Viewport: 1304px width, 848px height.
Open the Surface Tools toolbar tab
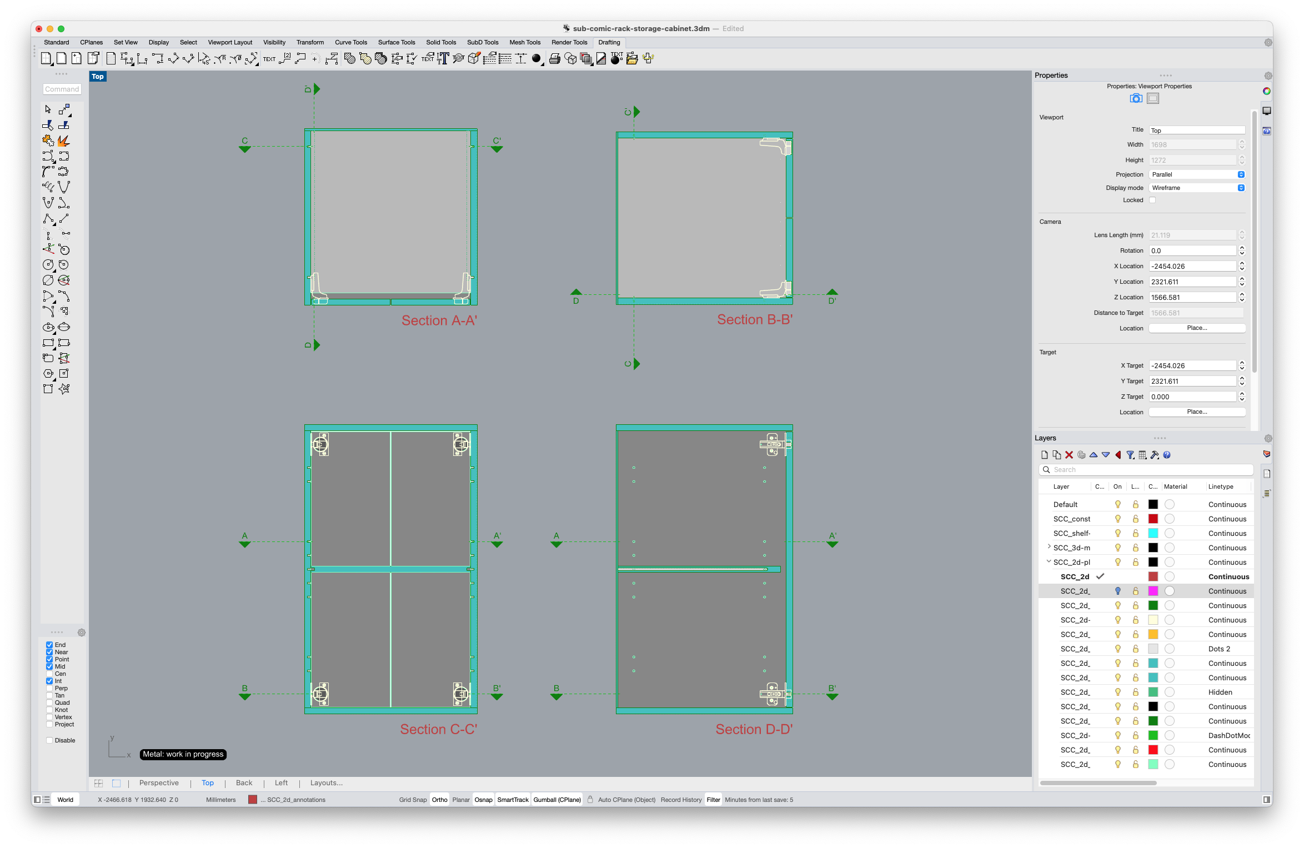click(x=396, y=42)
